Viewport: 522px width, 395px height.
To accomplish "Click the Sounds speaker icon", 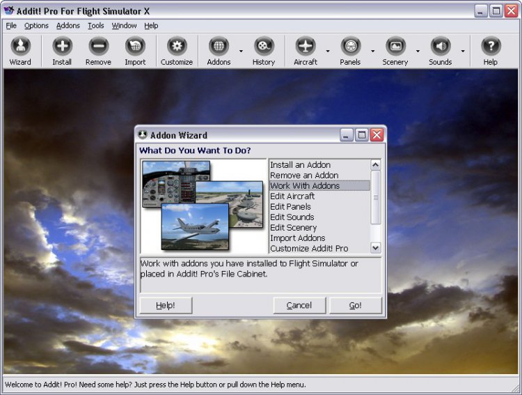I will [441, 46].
